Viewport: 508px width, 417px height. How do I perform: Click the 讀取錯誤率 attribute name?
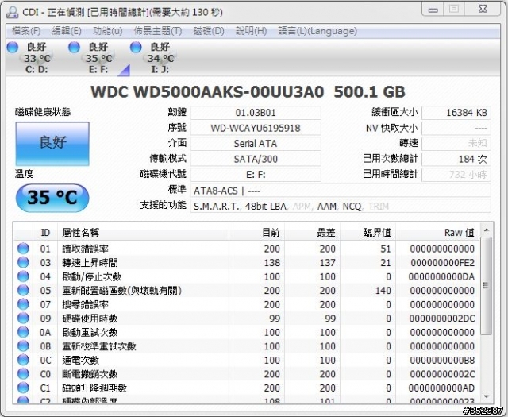[86, 249]
